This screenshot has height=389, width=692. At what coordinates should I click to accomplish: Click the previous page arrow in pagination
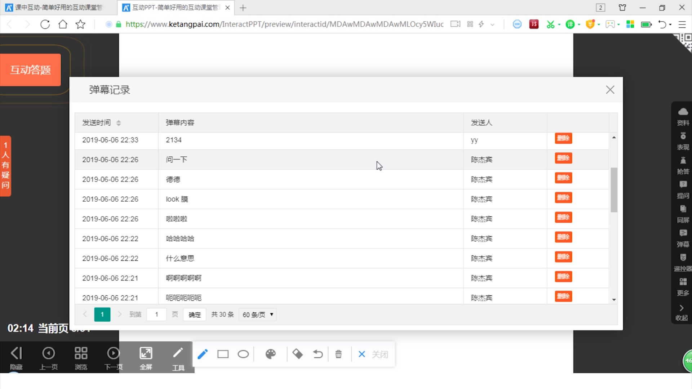coord(85,314)
